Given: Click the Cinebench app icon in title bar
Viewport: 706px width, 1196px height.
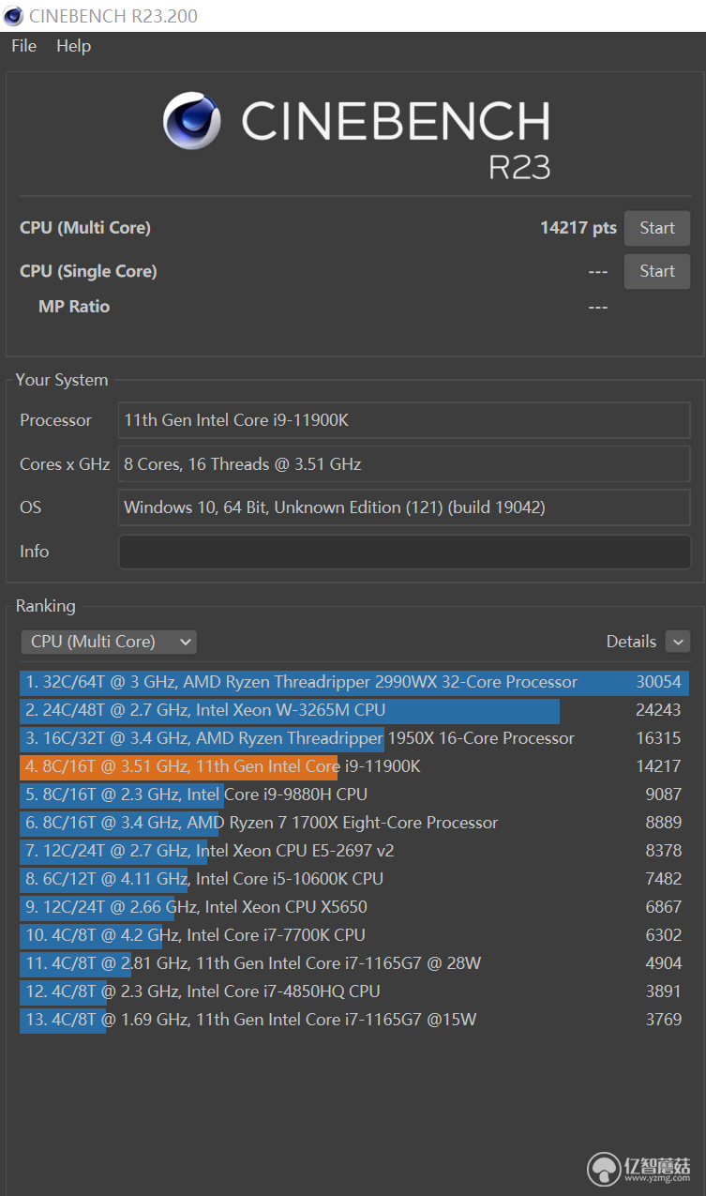Looking at the screenshot, I should pyautogui.click(x=14, y=16).
